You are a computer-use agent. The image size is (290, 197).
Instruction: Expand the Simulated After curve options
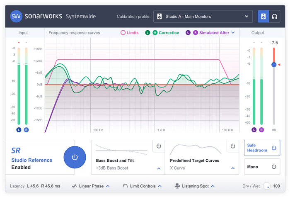point(233,33)
